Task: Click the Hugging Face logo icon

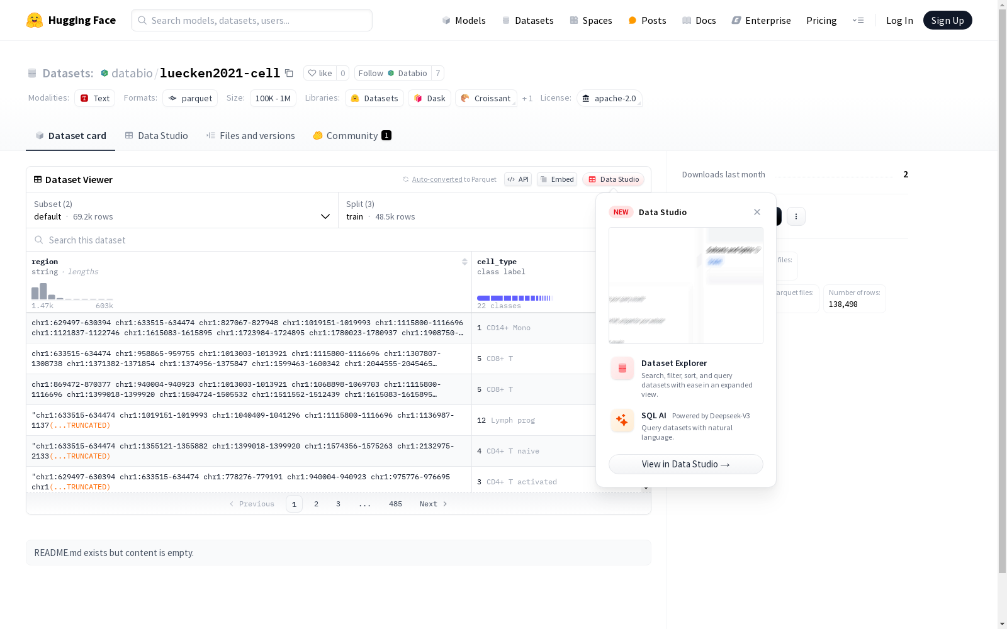Action: point(35,20)
